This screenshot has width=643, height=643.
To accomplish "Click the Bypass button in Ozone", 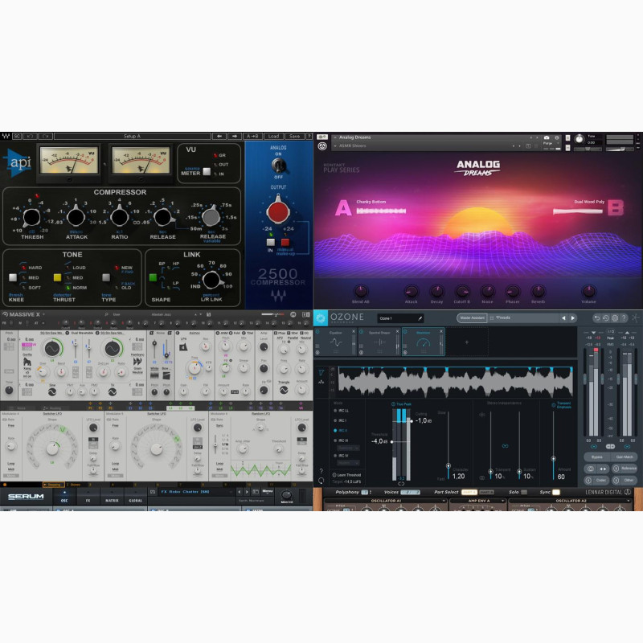I will pyautogui.click(x=597, y=457).
